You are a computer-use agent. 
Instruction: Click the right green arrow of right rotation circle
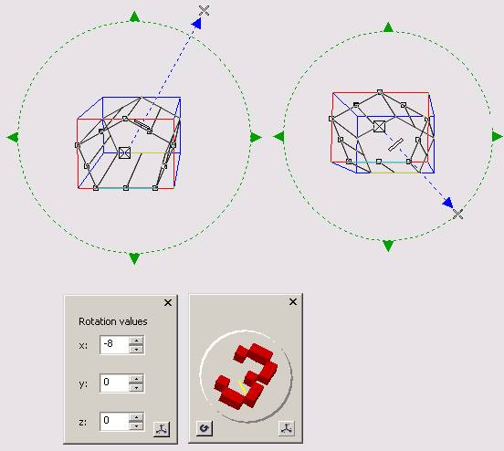(498, 136)
